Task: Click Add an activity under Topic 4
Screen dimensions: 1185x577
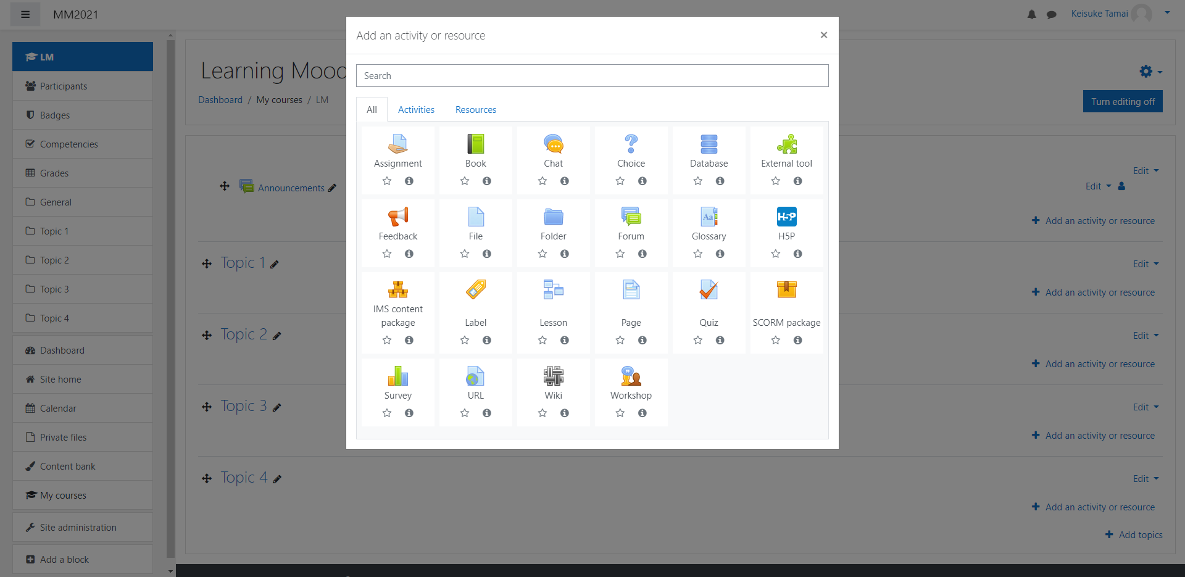Action: click(1094, 507)
